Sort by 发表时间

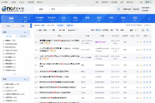pos(105,30)
